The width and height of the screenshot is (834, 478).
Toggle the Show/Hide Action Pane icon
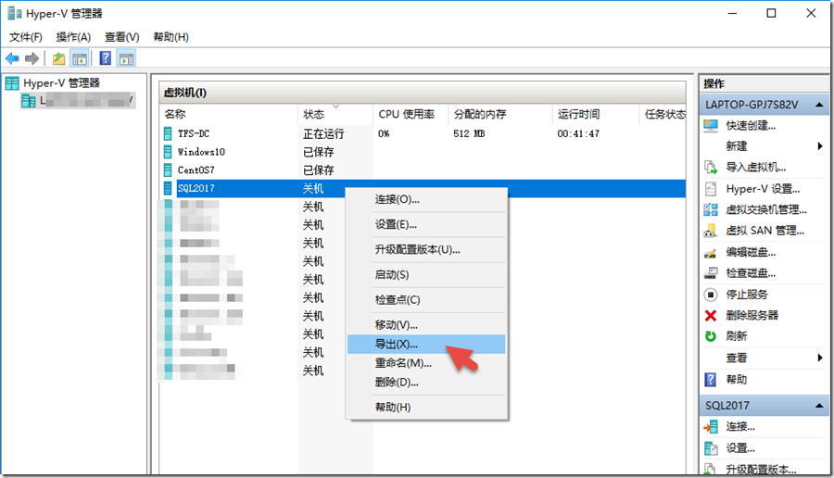tap(127, 58)
